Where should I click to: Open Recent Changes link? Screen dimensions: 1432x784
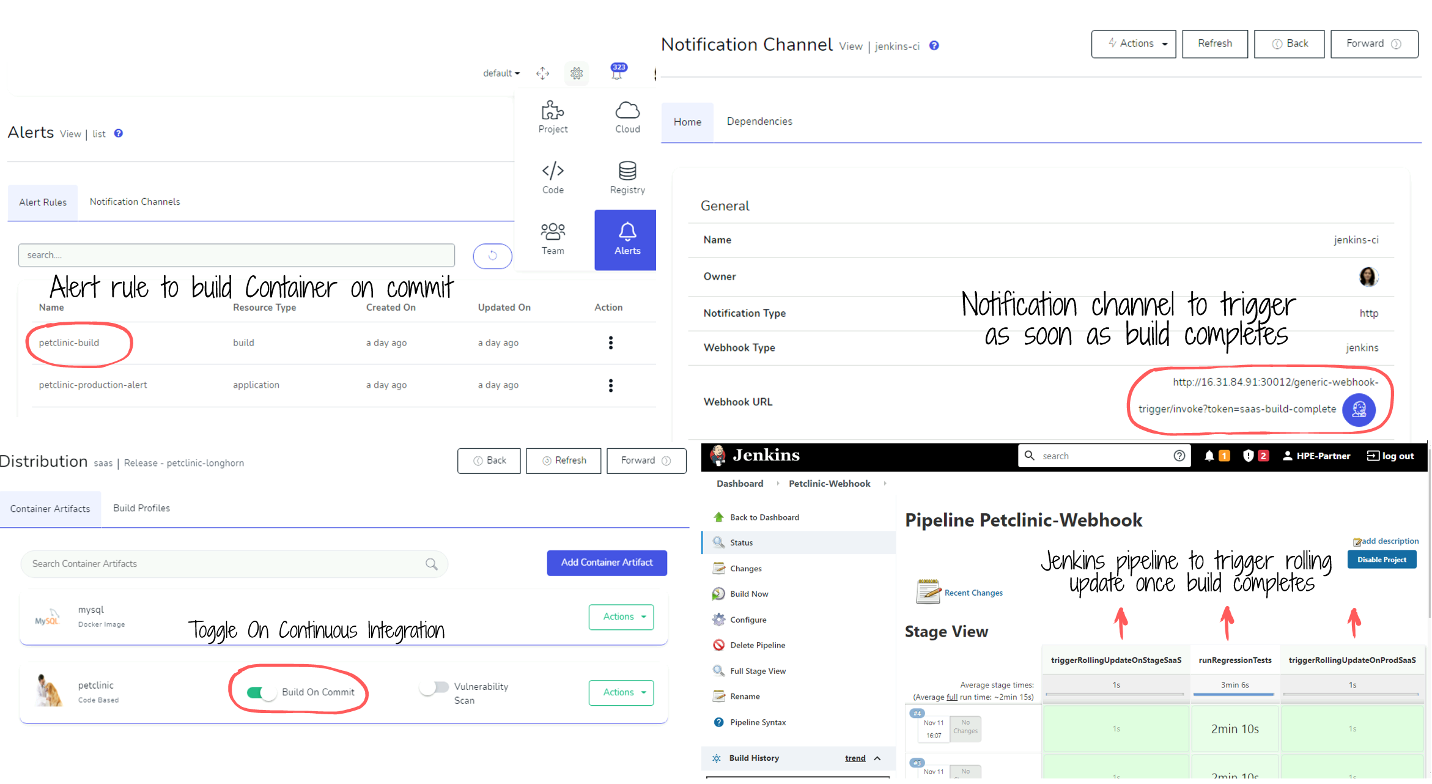(x=973, y=593)
